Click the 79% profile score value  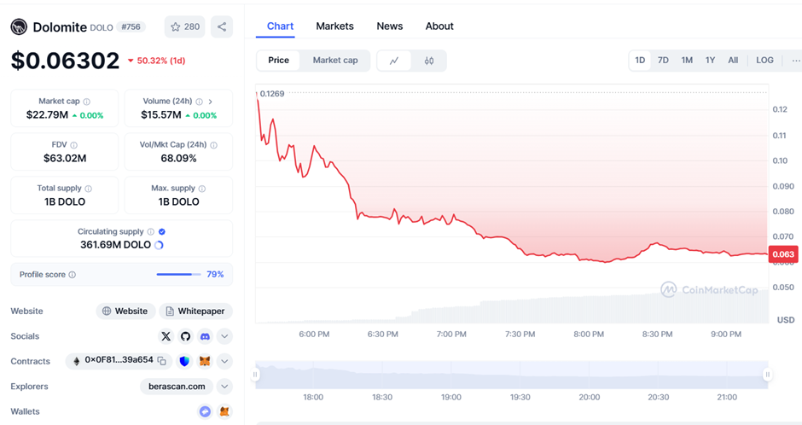pyautogui.click(x=215, y=275)
